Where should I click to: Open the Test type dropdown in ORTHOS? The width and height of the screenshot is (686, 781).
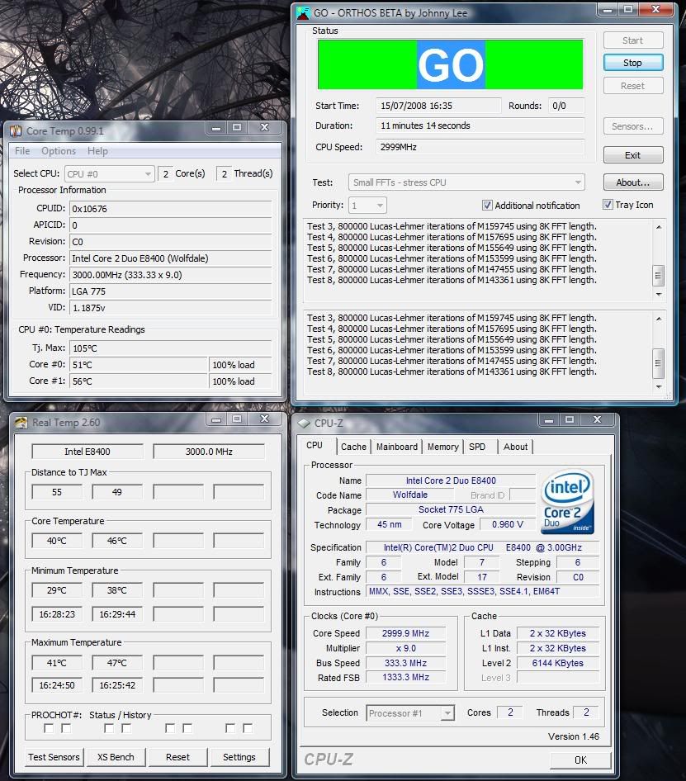(x=466, y=182)
